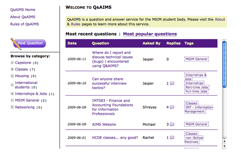Open the reply bubble for AIMS Website question
The height and width of the screenshot is (153, 241).
point(172,124)
